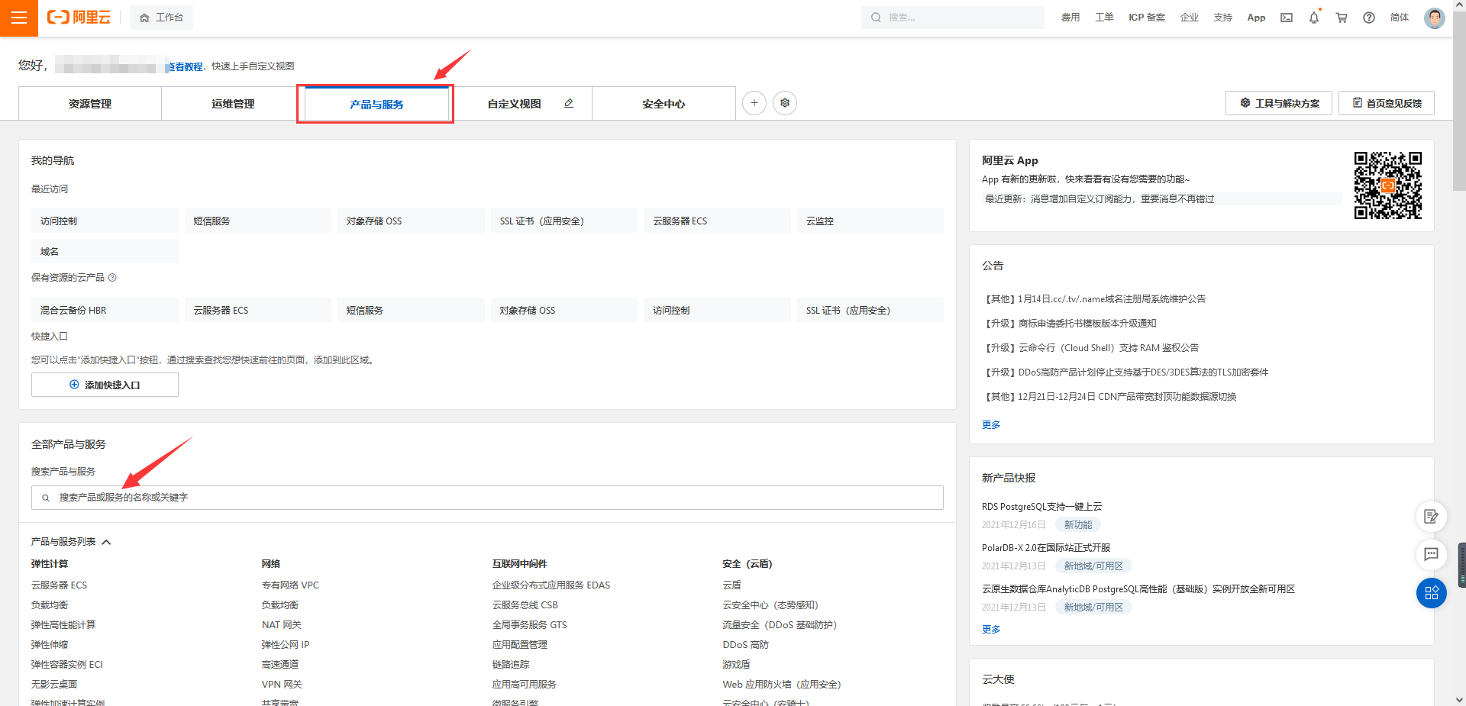The image size is (1466, 706).
Task: Open 全局事务服务 GTS link
Action: [530, 625]
